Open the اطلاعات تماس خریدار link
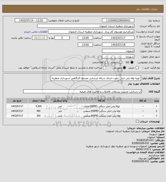This screenshot has width=166, height=182. (x=35, y=32)
